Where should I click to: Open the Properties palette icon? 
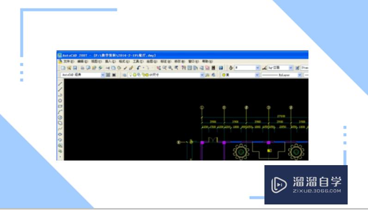click(x=184, y=68)
